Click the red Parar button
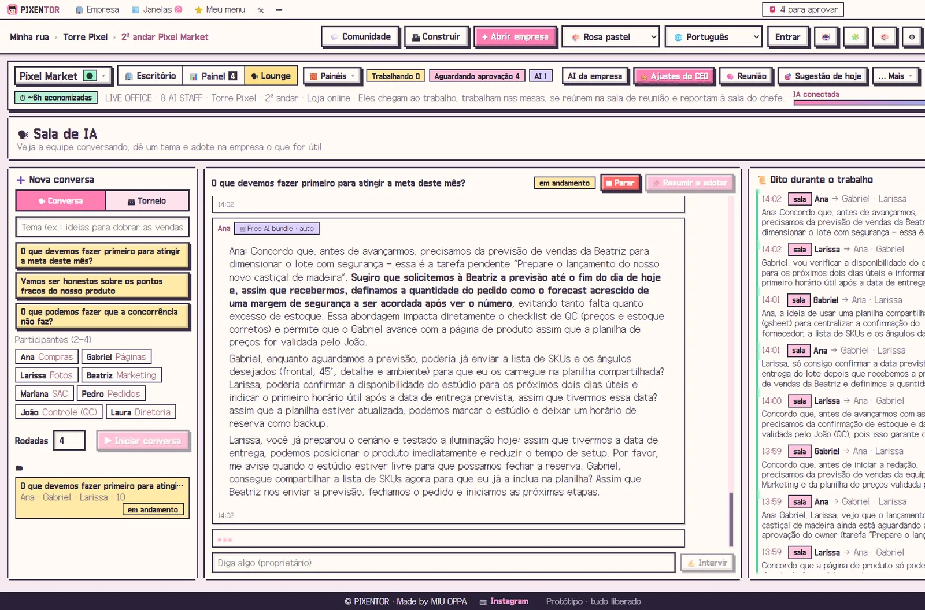 pyautogui.click(x=620, y=183)
